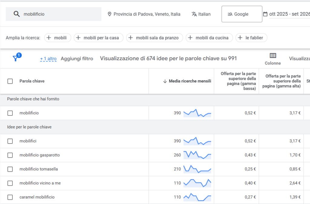The image size is (310, 204).
Task: Click plus icon on 'mobili sala da pranzo'
Action: click(130, 38)
